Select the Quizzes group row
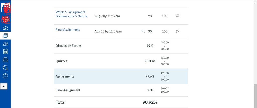The width and height of the screenshot is (257, 108). point(121,61)
